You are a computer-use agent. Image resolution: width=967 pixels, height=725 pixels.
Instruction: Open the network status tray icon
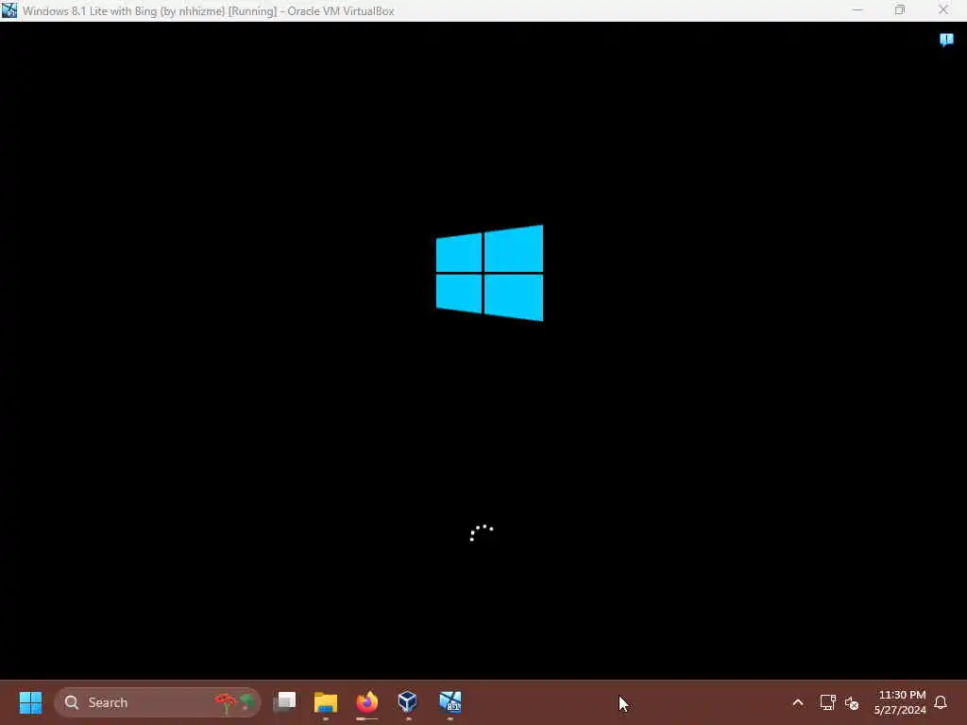click(x=827, y=702)
